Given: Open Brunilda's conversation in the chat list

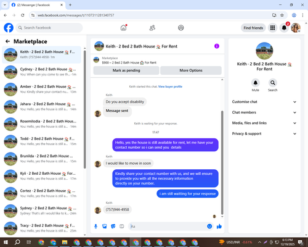Looking at the screenshot, I should click(x=41, y=159).
